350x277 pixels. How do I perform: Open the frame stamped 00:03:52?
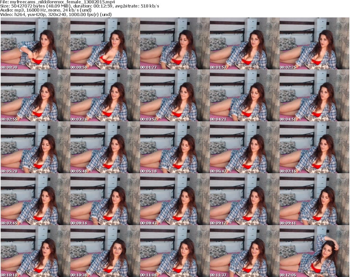pyautogui.click(x=175, y=95)
